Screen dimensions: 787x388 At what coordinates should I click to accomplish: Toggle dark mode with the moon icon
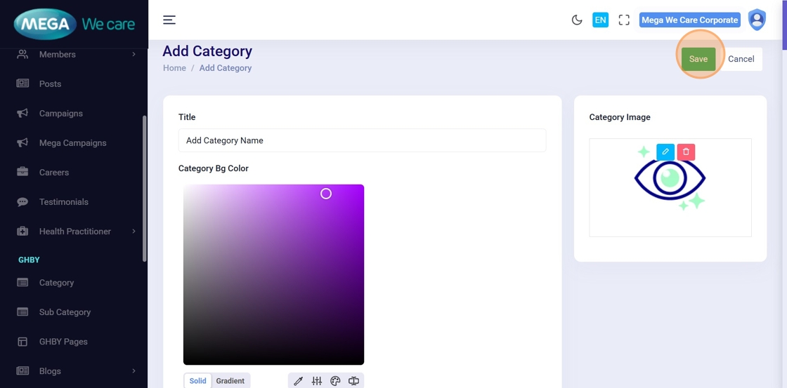click(x=577, y=20)
